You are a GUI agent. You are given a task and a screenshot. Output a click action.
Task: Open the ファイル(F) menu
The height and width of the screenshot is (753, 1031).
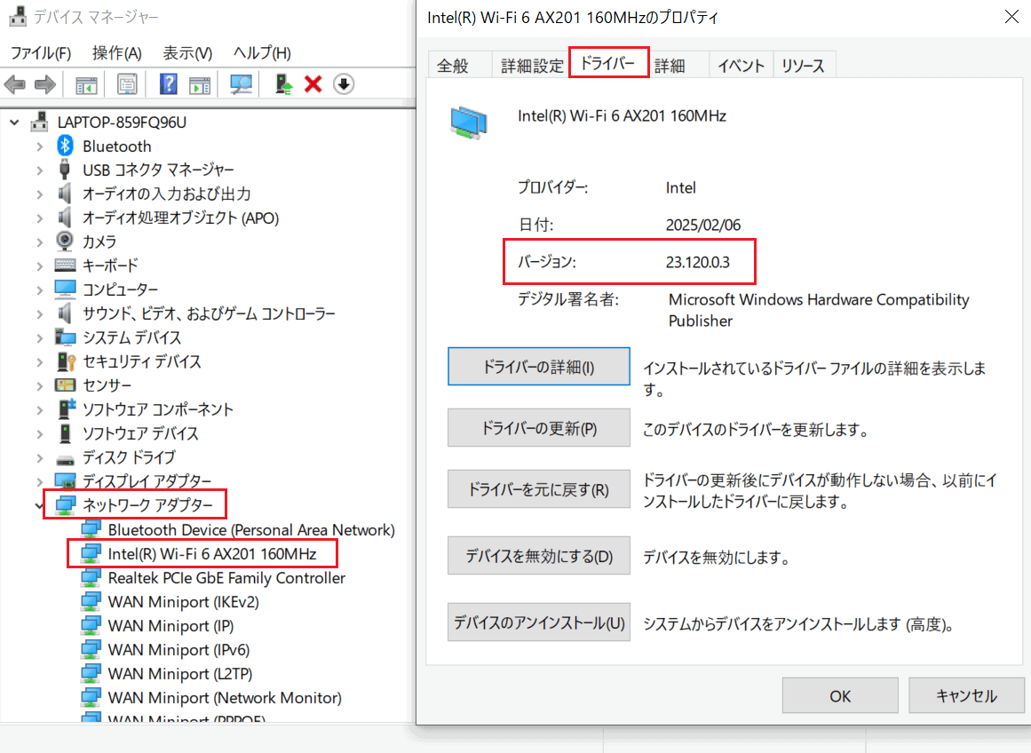[x=41, y=52]
